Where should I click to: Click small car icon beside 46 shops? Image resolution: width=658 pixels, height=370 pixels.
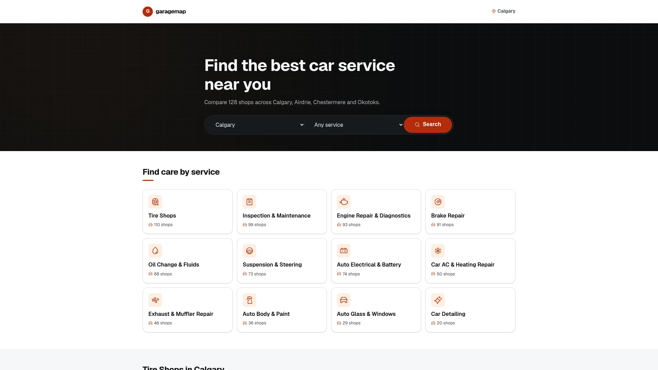coord(150,323)
